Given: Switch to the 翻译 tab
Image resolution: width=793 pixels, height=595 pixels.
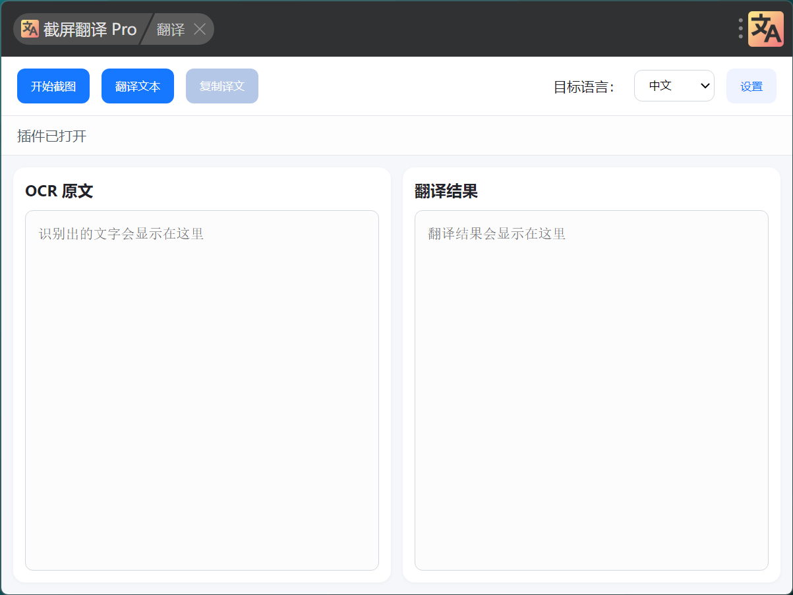Looking at the screenshot, I should (171, 30).
